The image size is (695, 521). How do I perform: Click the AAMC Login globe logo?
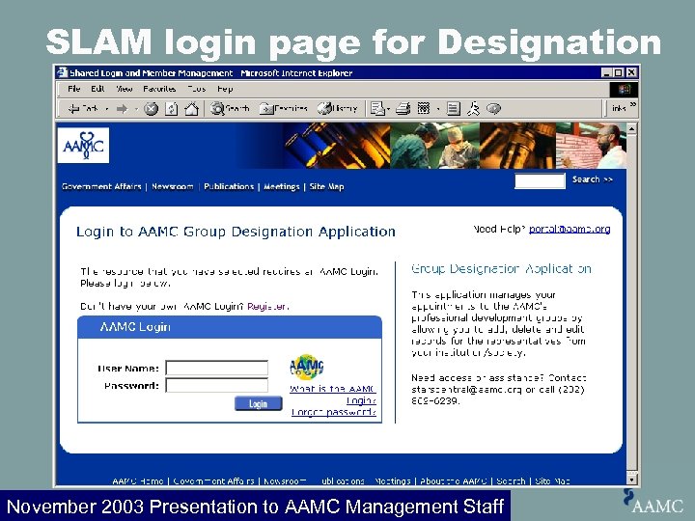(x=306, y=368)
